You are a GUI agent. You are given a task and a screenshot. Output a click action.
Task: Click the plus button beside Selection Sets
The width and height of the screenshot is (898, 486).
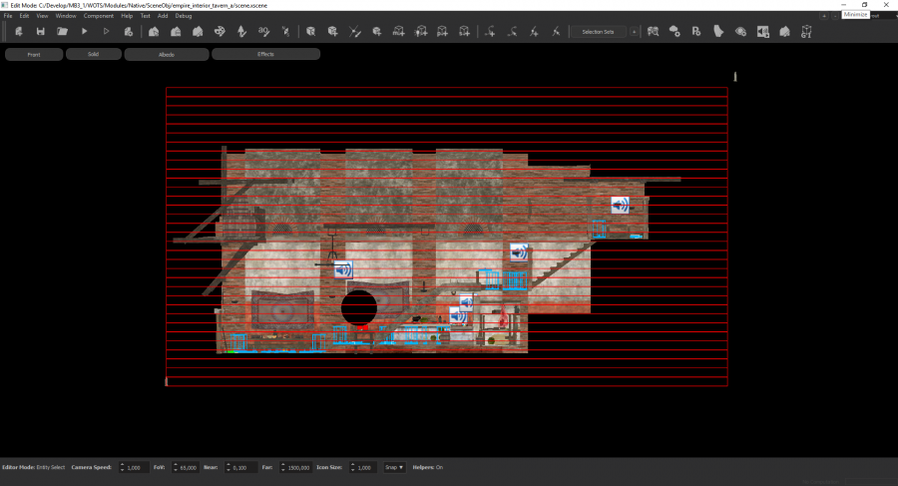tap(634, 32)
